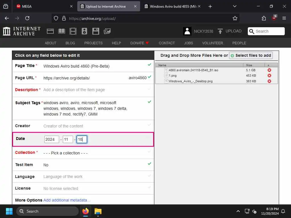This screenshot has width=291, height=218.
Task: Click Select files to add button
Action: pyautogui.click(x=251, y=55)
